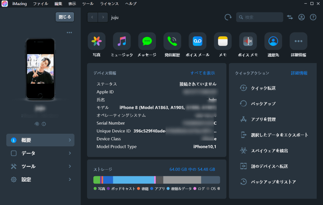Expand the 設定 sidebar section
The width and height of the screenshot is (323, 205).
(x=40, y=179)
